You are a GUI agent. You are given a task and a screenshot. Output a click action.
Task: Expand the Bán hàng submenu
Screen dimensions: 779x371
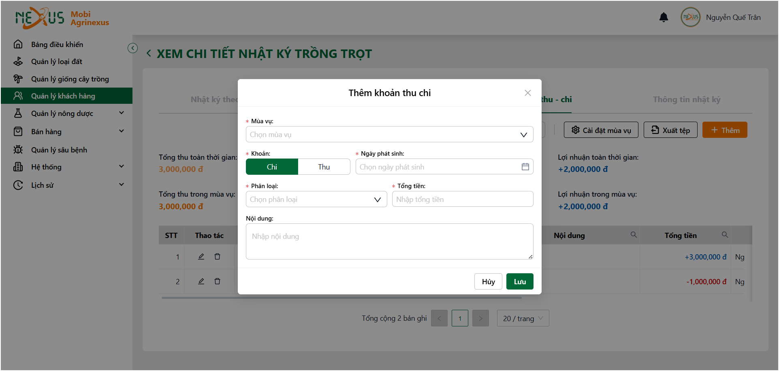coord(122,131)
